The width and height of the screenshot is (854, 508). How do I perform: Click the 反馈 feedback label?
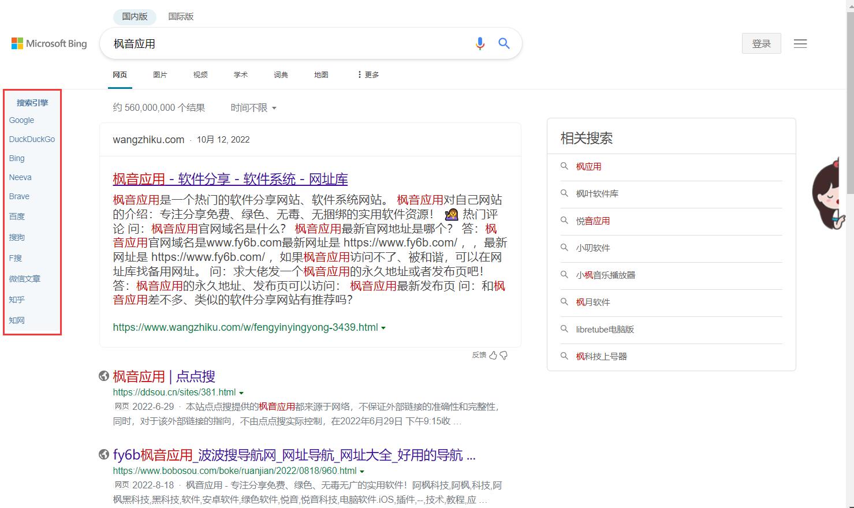coord(479,355)
